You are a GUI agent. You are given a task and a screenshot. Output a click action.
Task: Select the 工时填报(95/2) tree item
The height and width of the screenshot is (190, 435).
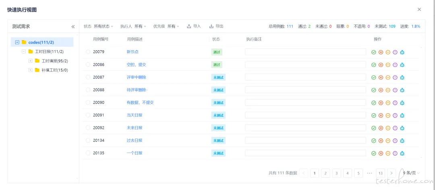point(55,61)
